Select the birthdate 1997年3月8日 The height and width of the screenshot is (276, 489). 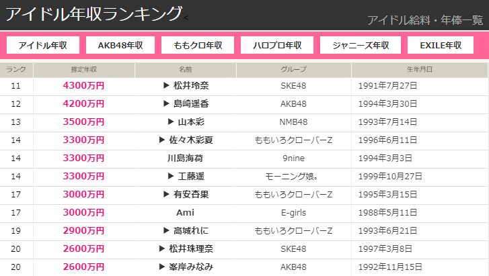click(x=385, y=248)
